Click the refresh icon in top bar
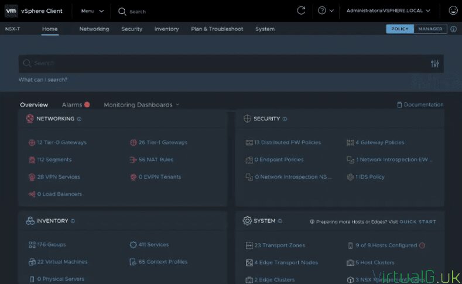Screen dimensions: 462x284 (302, 11)
